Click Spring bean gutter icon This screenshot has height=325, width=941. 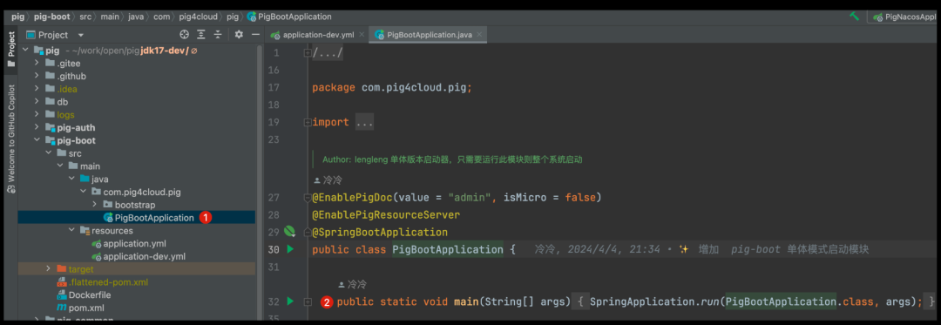[290, 232]
